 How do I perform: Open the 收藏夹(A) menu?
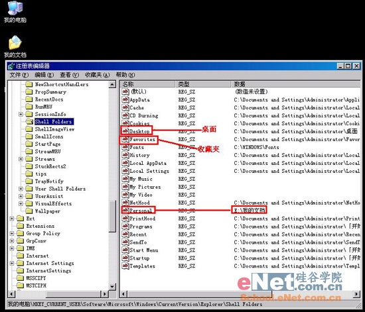coord(97,75)
